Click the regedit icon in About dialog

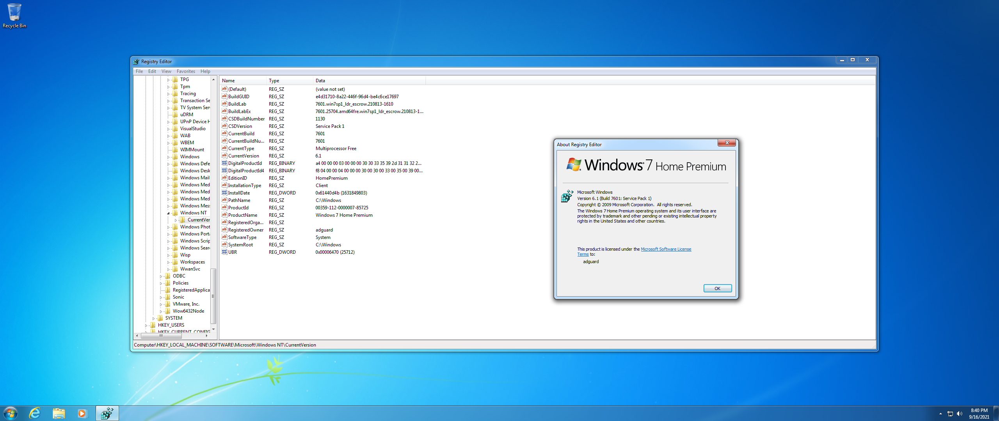coord(567,196)
